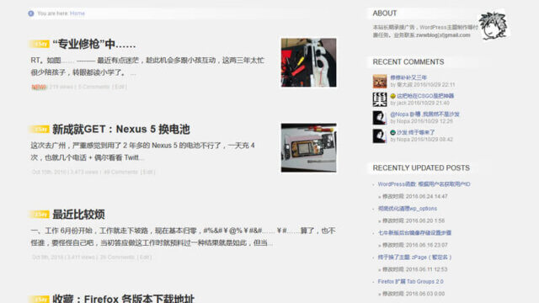Click the RECENT COMMENTS heading
This screenshot has width=539, height=303.
pos(408,61)
